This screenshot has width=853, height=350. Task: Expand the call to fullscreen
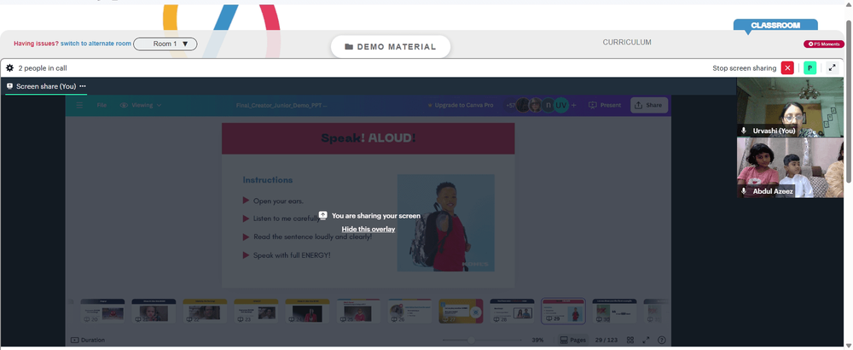coord(832,68)
